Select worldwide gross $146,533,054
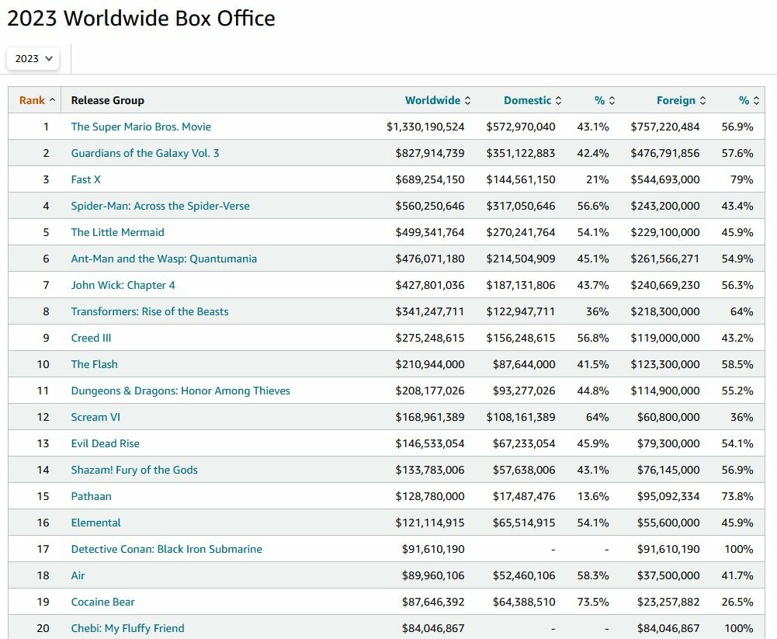The image size is (777, 639). point(430,443)
